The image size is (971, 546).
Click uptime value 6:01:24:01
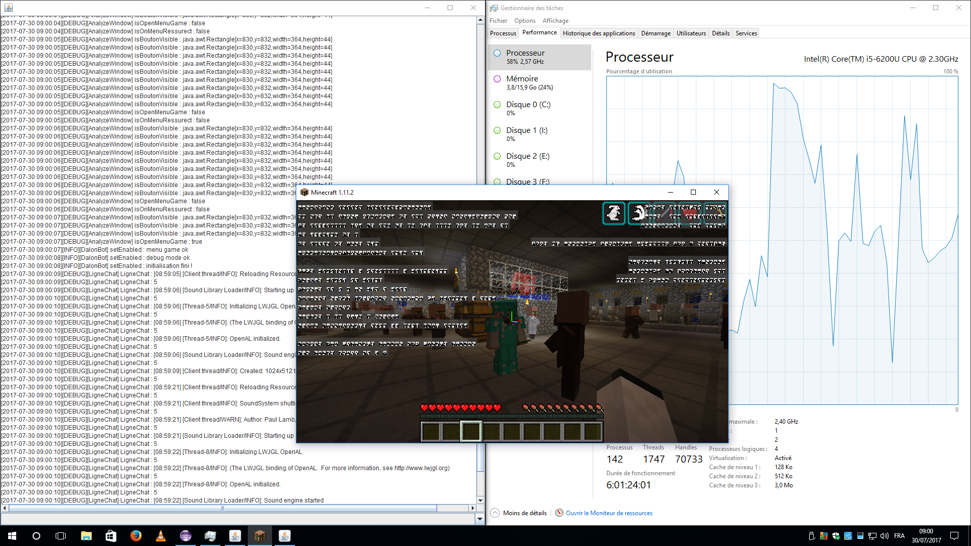point(629,485)
